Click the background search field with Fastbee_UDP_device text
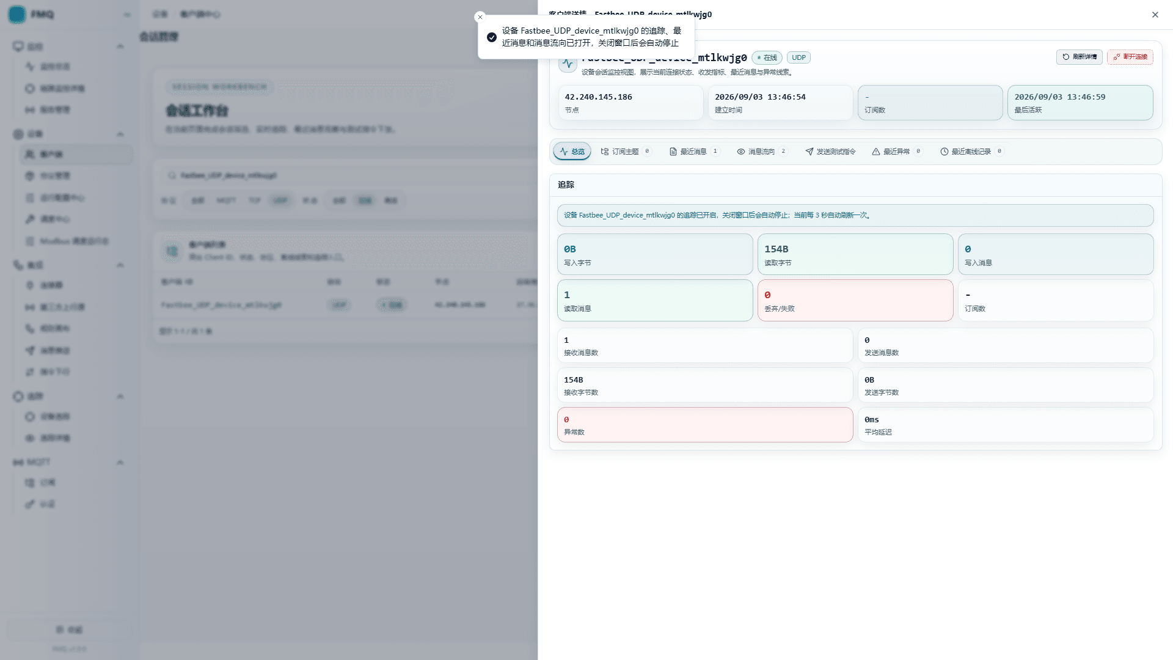The image size is (1173, 660). 348,175
